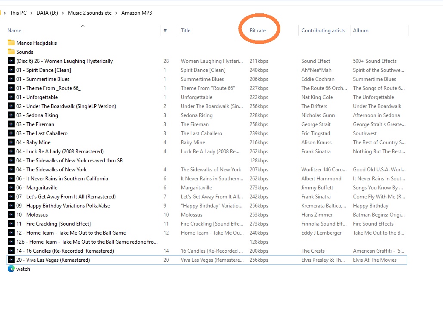Image resolution: width=443 pixels, height=325 pixels.
Task: Click the Hans Zimmer artist cell
Action: click(x=317, y=215)
